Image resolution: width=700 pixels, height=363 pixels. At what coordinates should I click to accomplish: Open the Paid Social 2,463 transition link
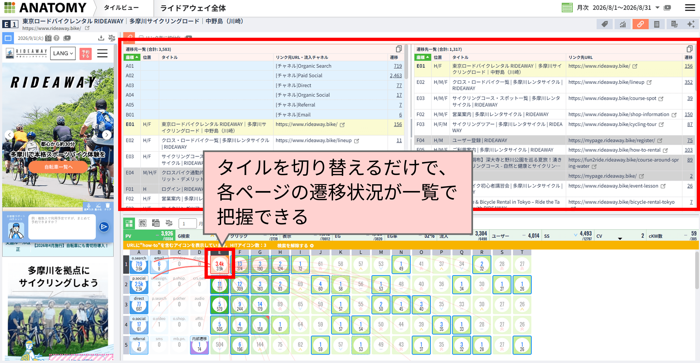[x=396, y=75]
